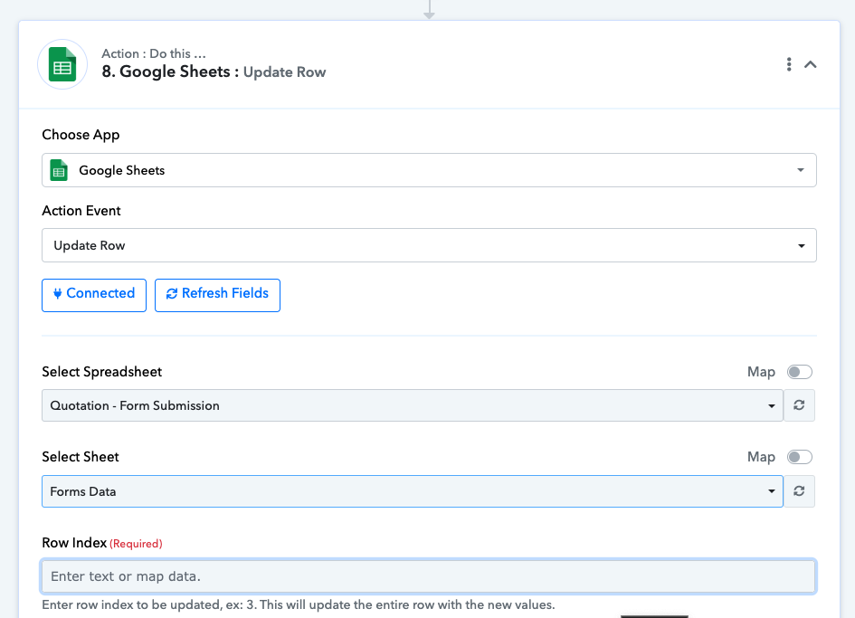Refresh the sheet list with the reload icon
The width and height of the screenshot is (855, 618).
tap(799, 491)
